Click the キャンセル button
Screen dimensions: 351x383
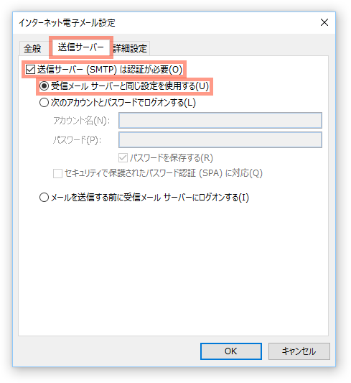(299, 351)
